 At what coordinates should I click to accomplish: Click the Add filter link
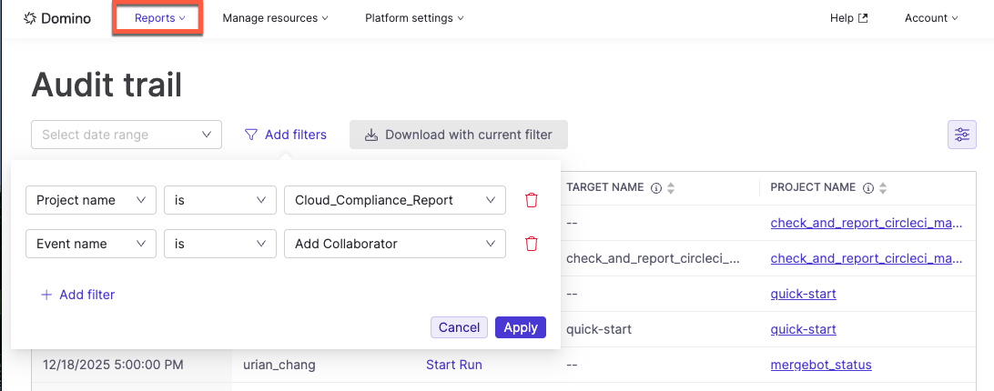coord(77,295)
